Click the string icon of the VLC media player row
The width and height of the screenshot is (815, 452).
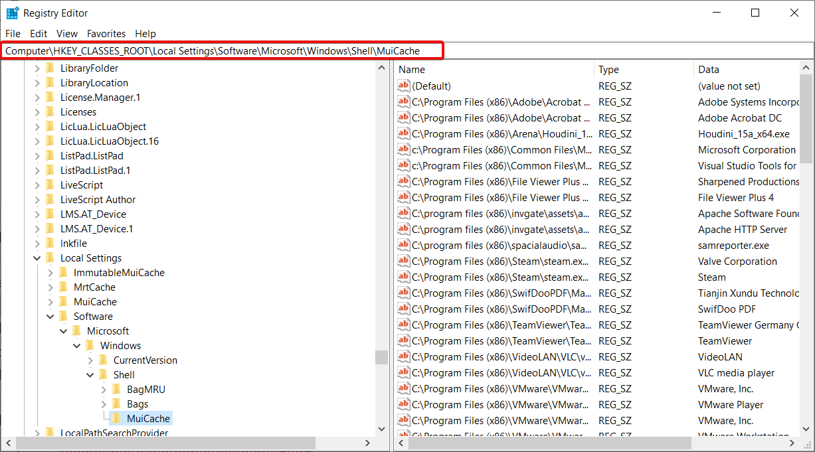(x=404, y=372)
